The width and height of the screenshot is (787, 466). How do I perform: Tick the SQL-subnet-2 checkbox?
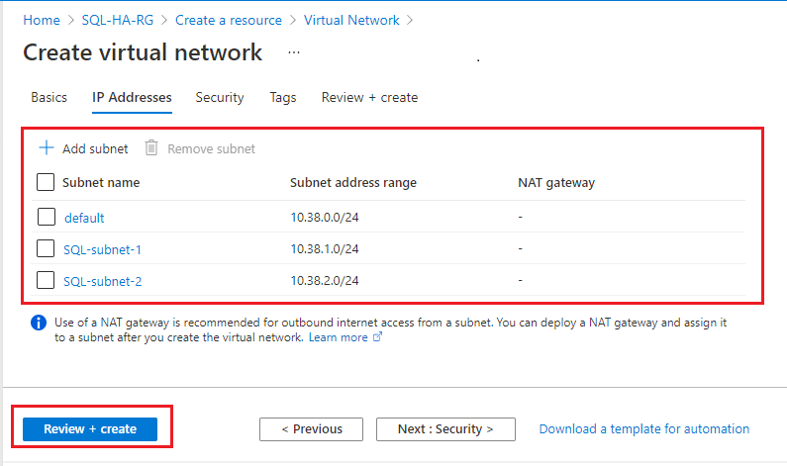pos(46,280)
